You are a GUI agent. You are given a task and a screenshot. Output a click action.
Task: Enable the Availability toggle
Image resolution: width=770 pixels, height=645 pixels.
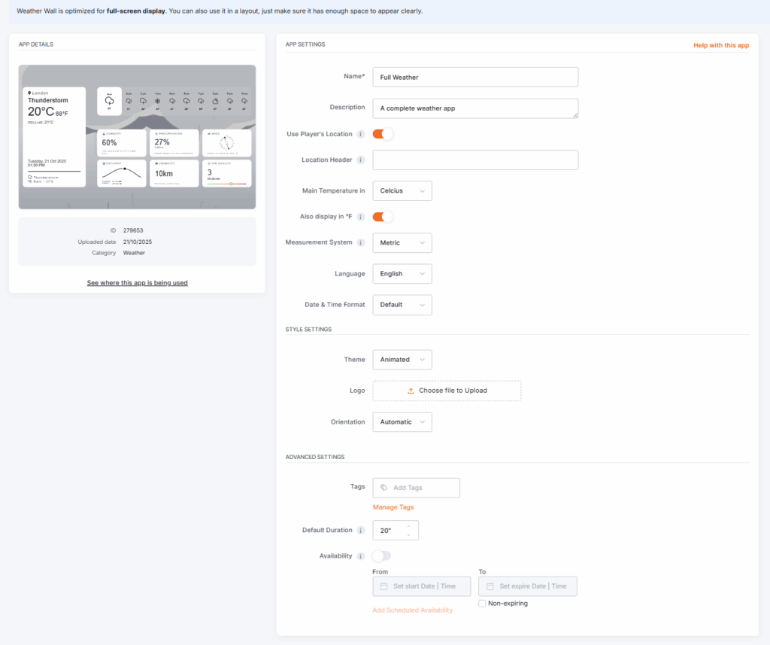point(382,556)
